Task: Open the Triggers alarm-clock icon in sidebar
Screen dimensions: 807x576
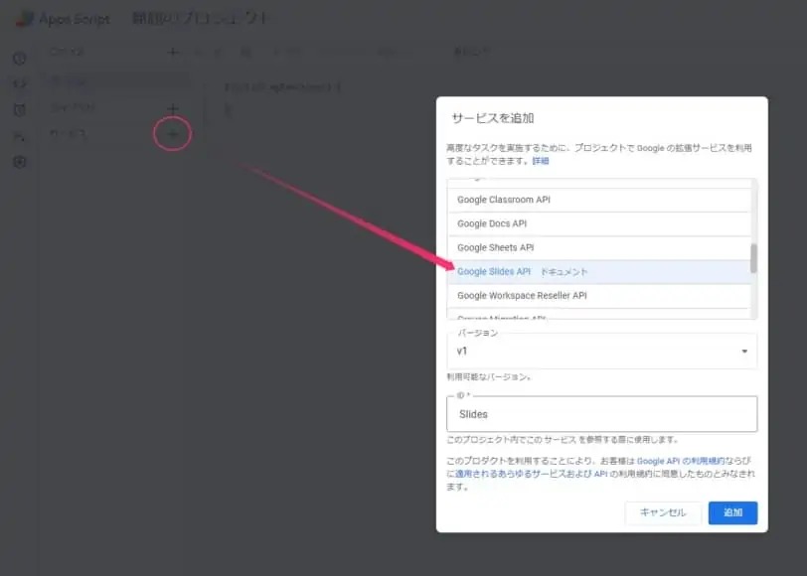Action: click(19, 110)
